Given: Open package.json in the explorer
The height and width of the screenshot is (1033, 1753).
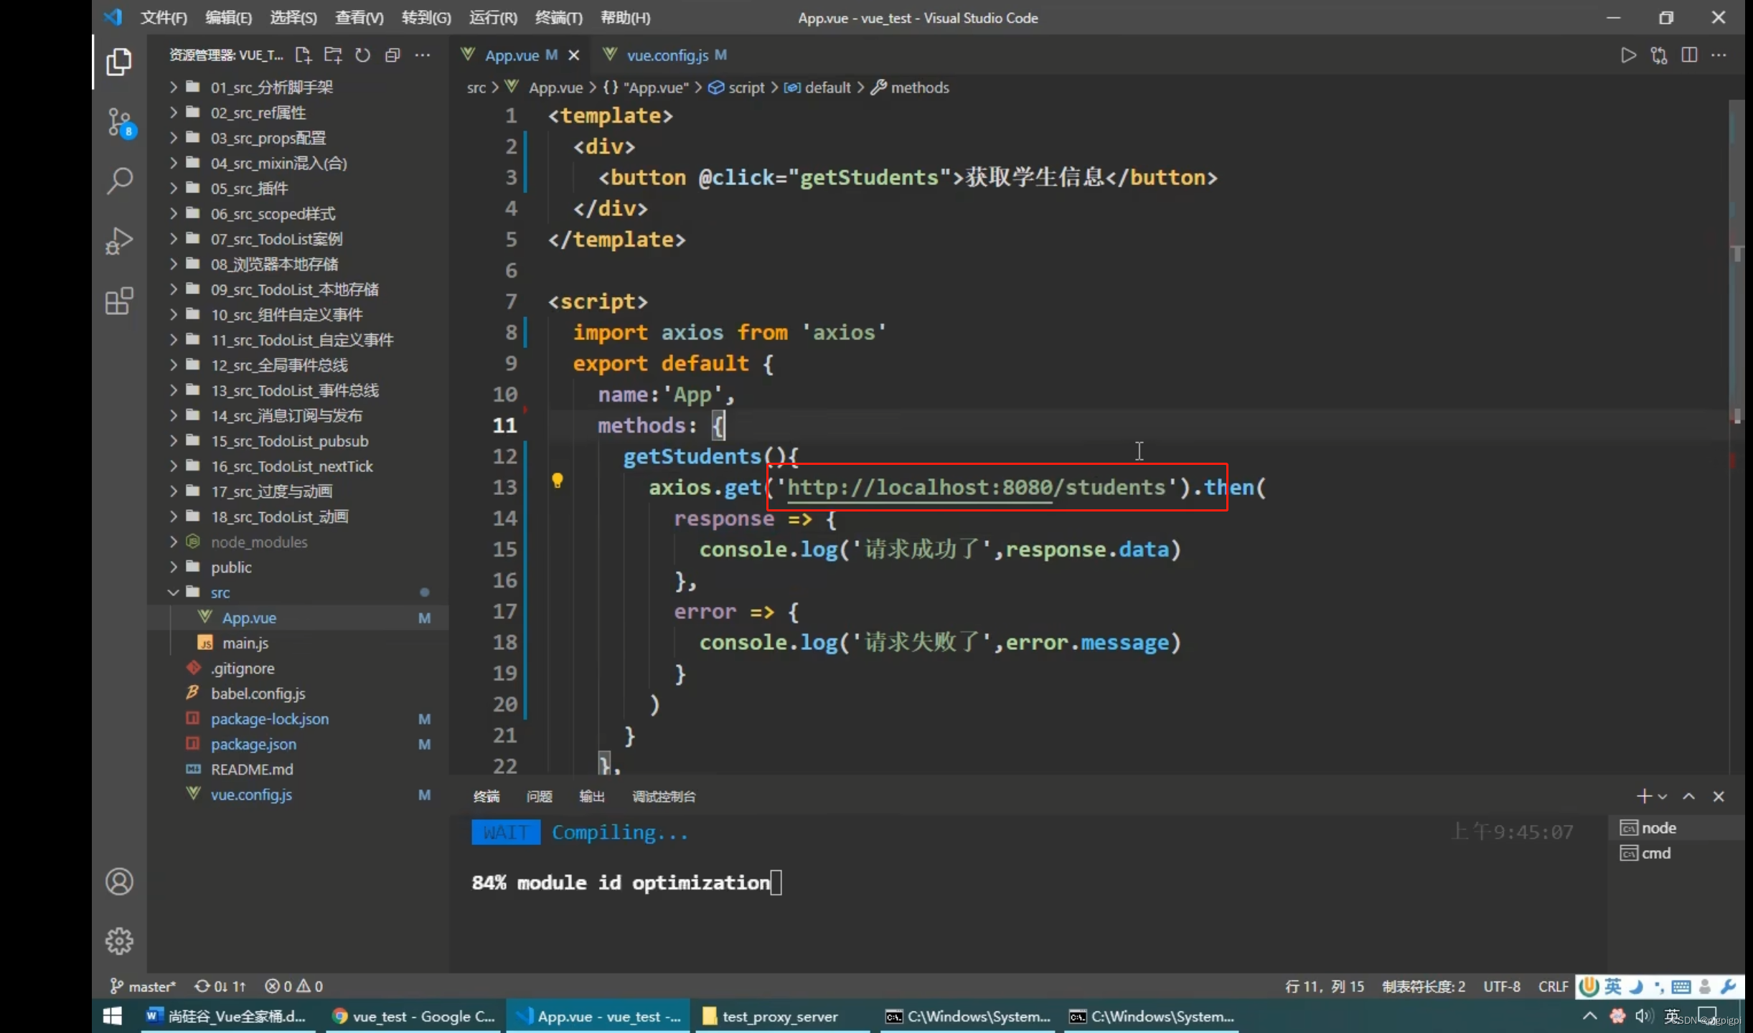Looking at the screenshot, I should pos(299,744).
